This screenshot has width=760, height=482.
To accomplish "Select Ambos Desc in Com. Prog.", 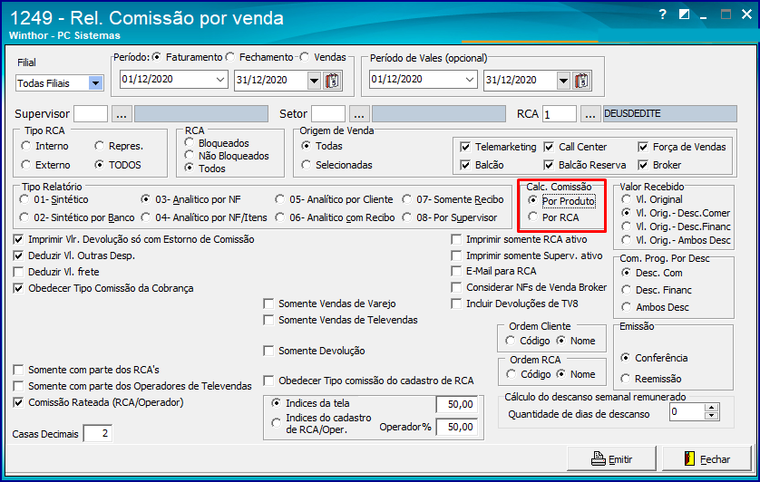I will tap(626, 306).
